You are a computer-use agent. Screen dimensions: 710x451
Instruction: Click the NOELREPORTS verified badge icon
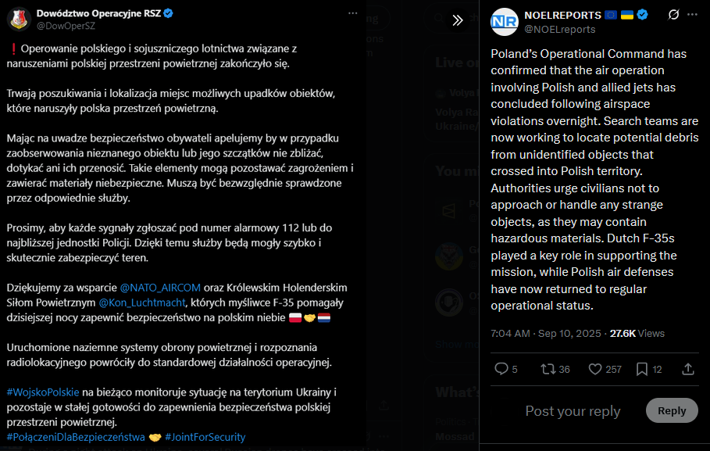point(642,15)
